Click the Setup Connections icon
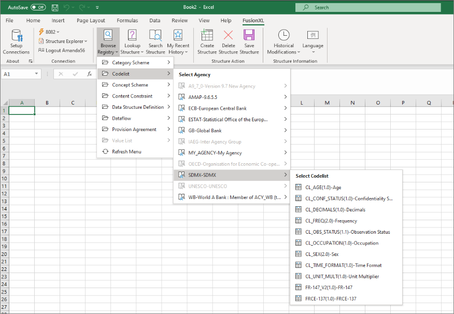 click(x=16, y=36)
